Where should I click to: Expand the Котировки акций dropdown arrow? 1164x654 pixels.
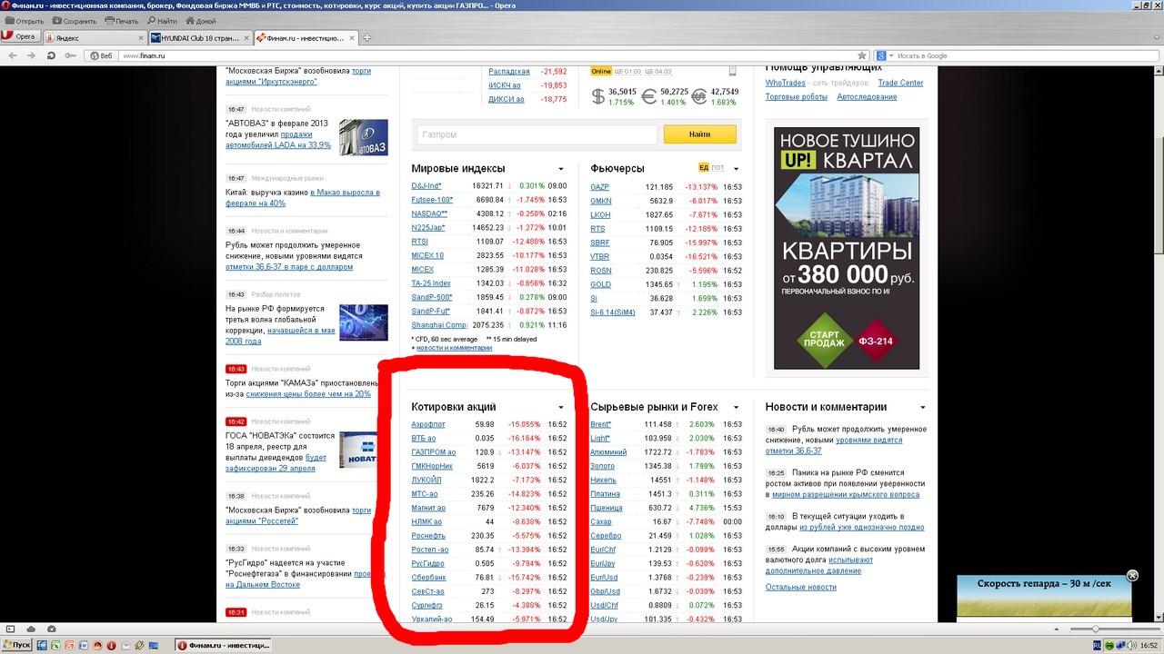coord(561,408)
